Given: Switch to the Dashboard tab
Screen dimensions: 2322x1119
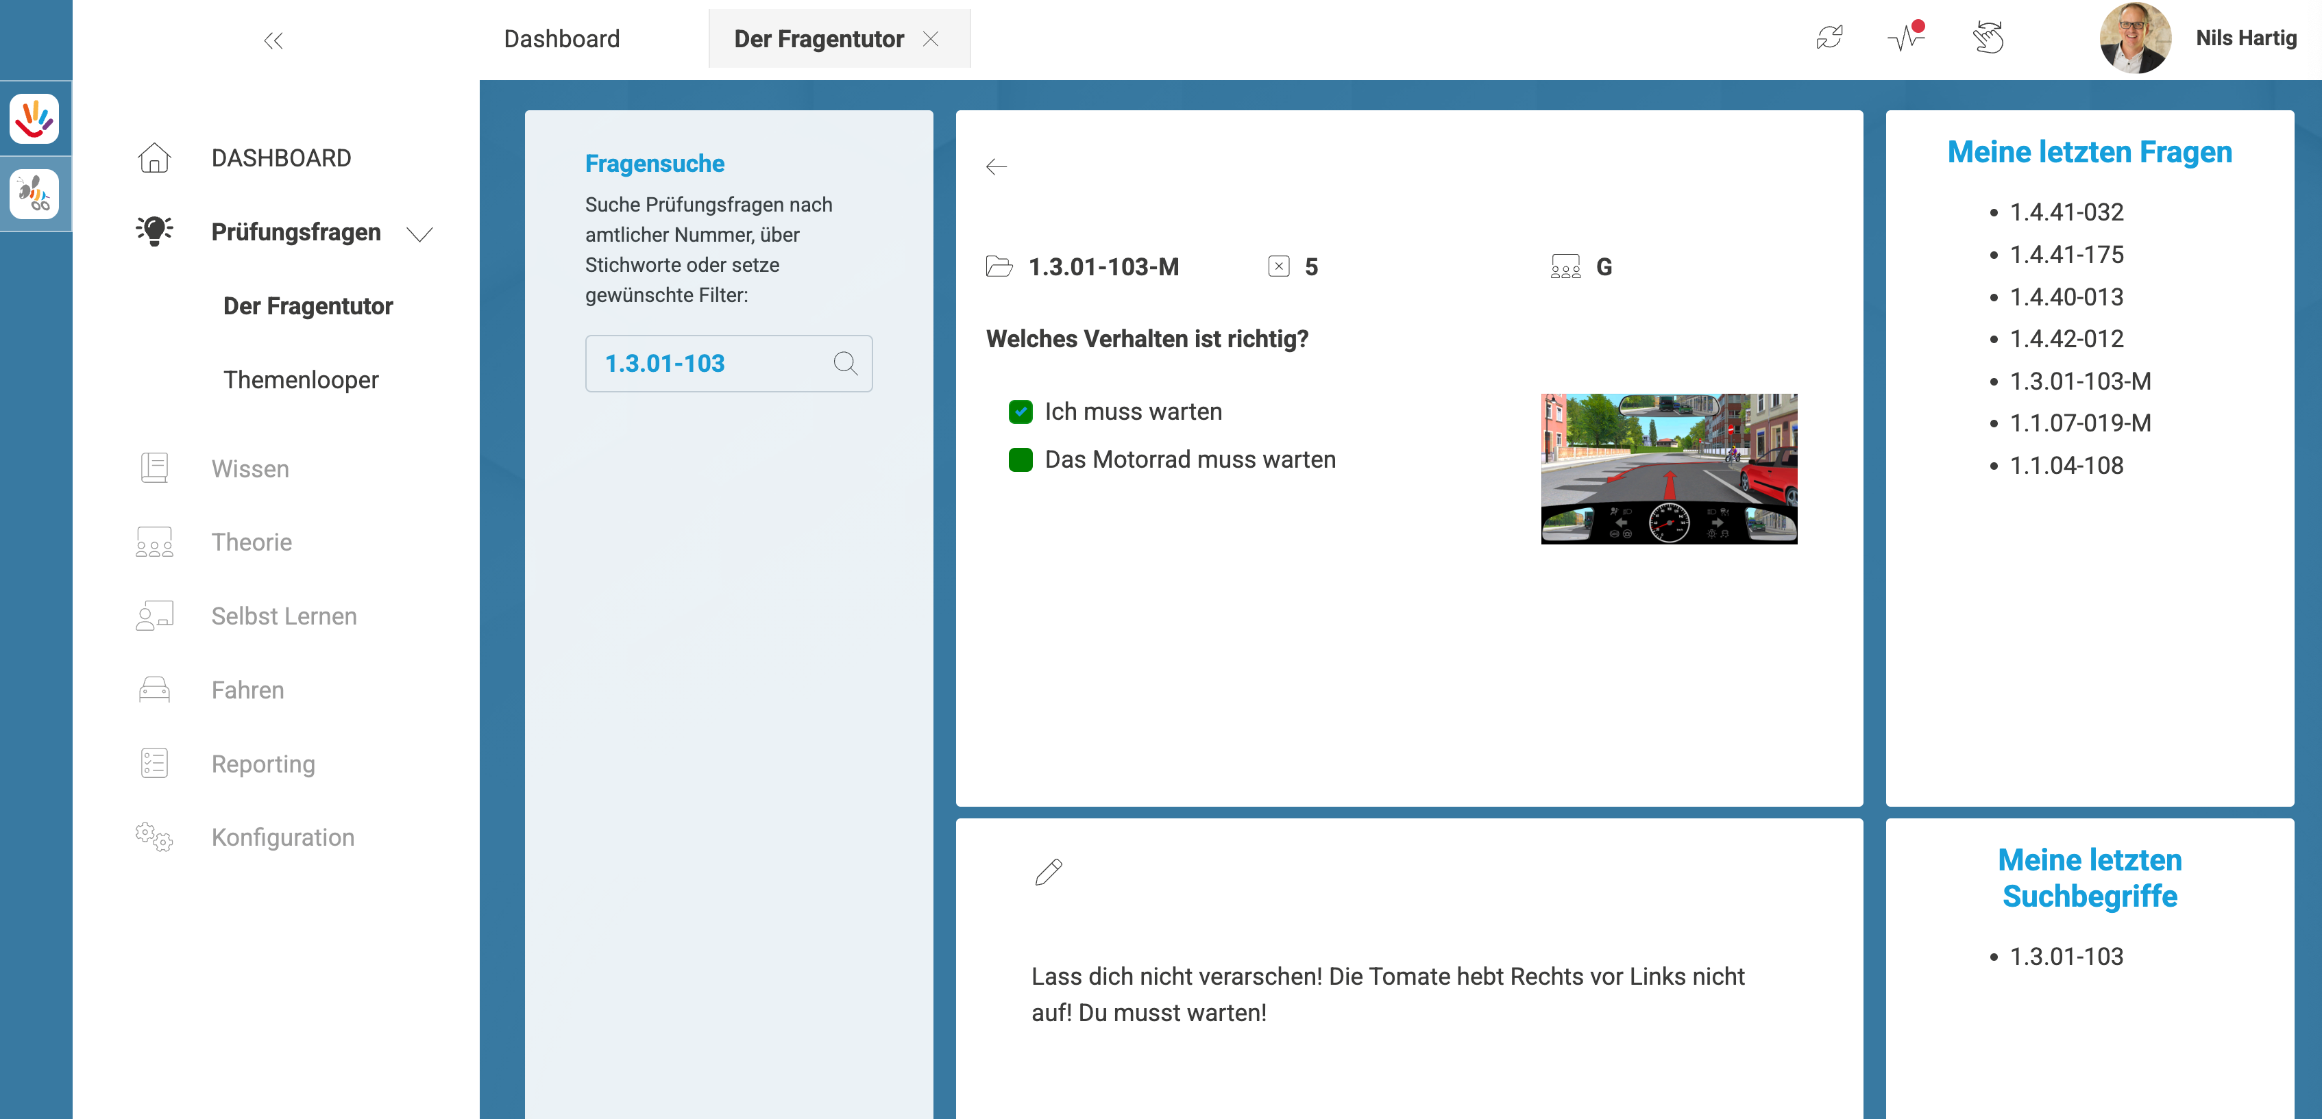Looking at the screenshot, I should click(x=561, y=39).
